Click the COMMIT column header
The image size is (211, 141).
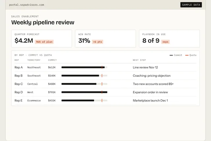(x=52, y=60)
